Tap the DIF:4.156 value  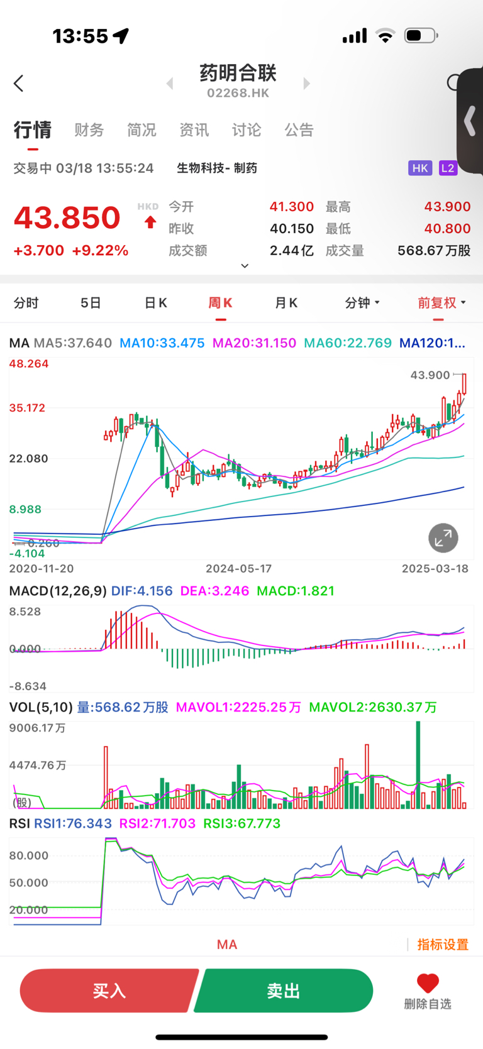[142, 591]
